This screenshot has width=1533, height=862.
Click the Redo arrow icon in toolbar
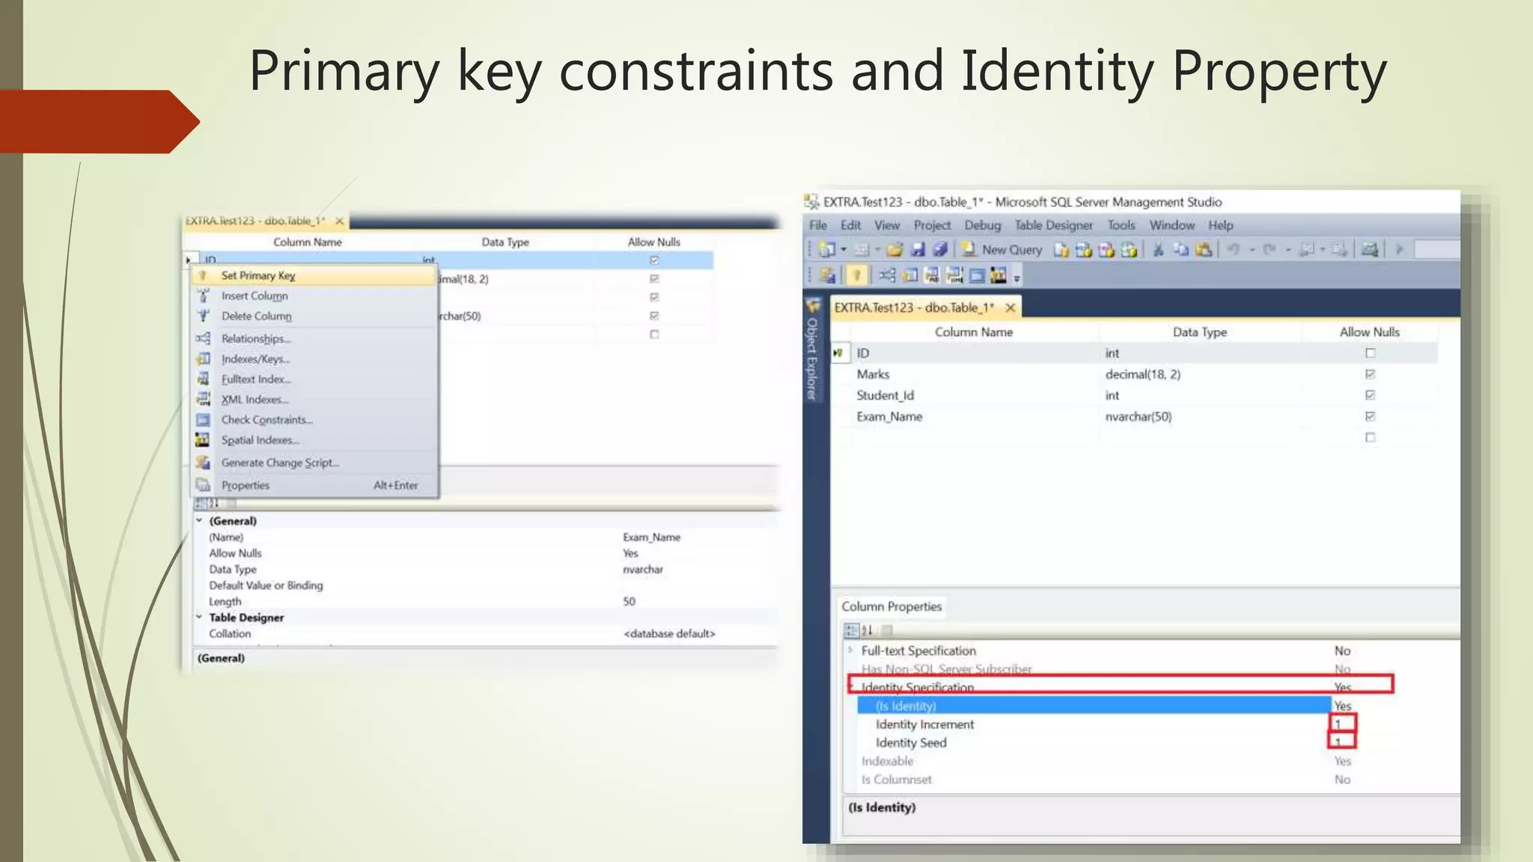[x=1270, y=249]
